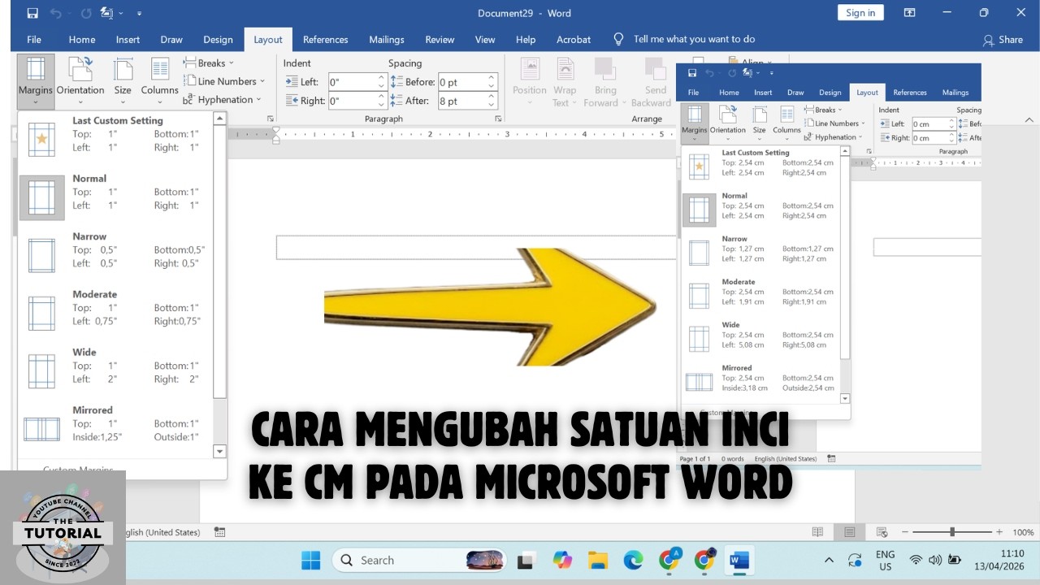
Task: Open the Orientation dropdown in main Word ribbon
Action: pos(80,81)
